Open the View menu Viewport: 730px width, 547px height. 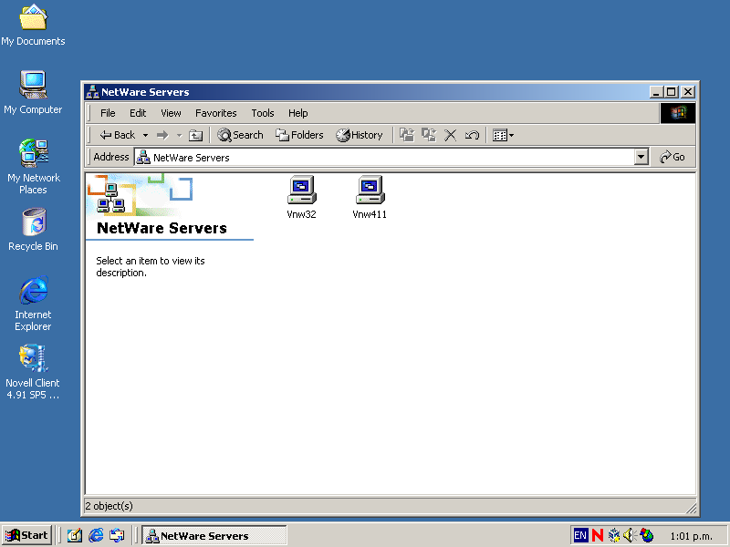tap(171, 113)
